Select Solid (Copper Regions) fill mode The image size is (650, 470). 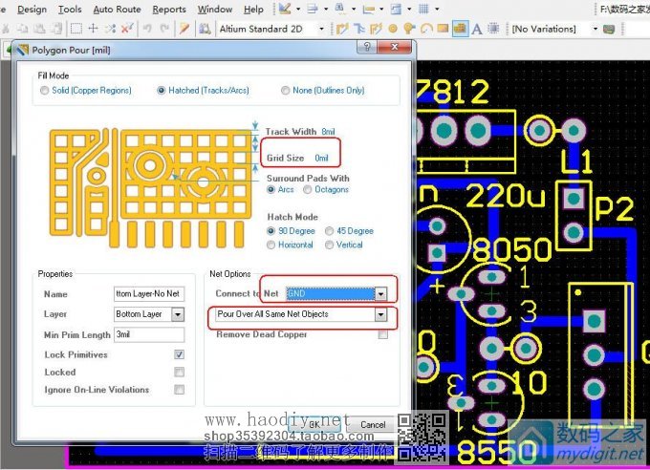(x=44, y=91)
